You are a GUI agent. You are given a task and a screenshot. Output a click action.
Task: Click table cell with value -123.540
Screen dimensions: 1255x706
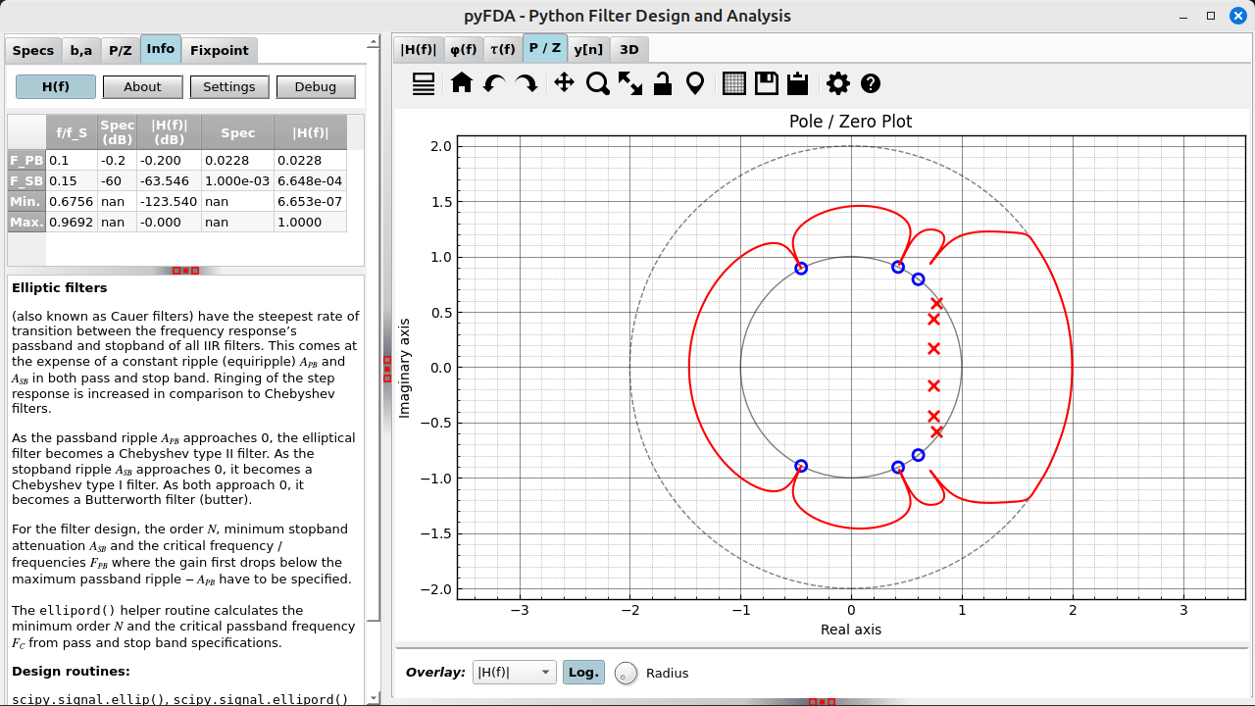(x=170, y=201)
